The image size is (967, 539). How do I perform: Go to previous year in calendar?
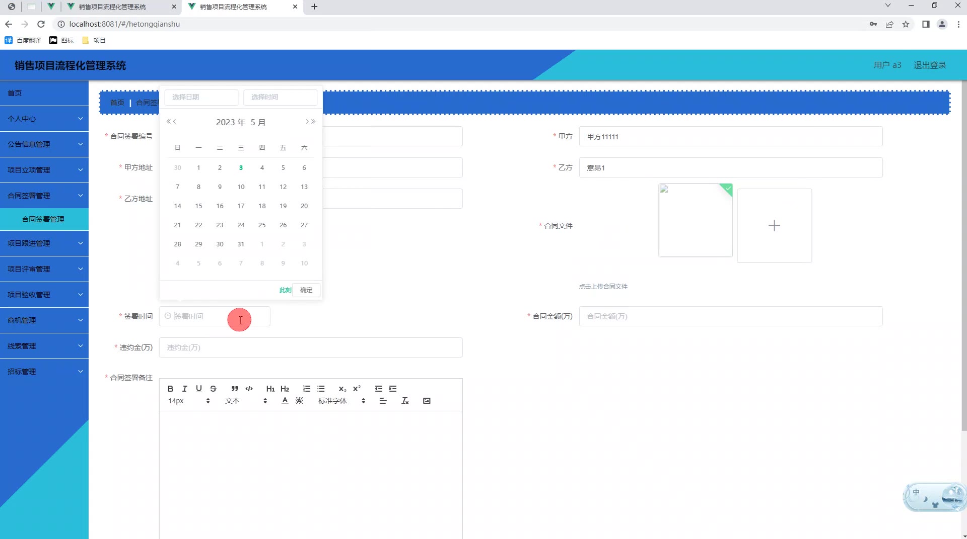click(169, 122)
